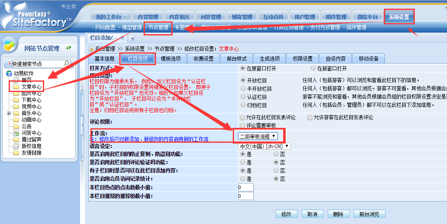Click the folder icon of 下载中心
Viewport: 447px width, 224px height.
pyautogui.click(x=16, y=100)
